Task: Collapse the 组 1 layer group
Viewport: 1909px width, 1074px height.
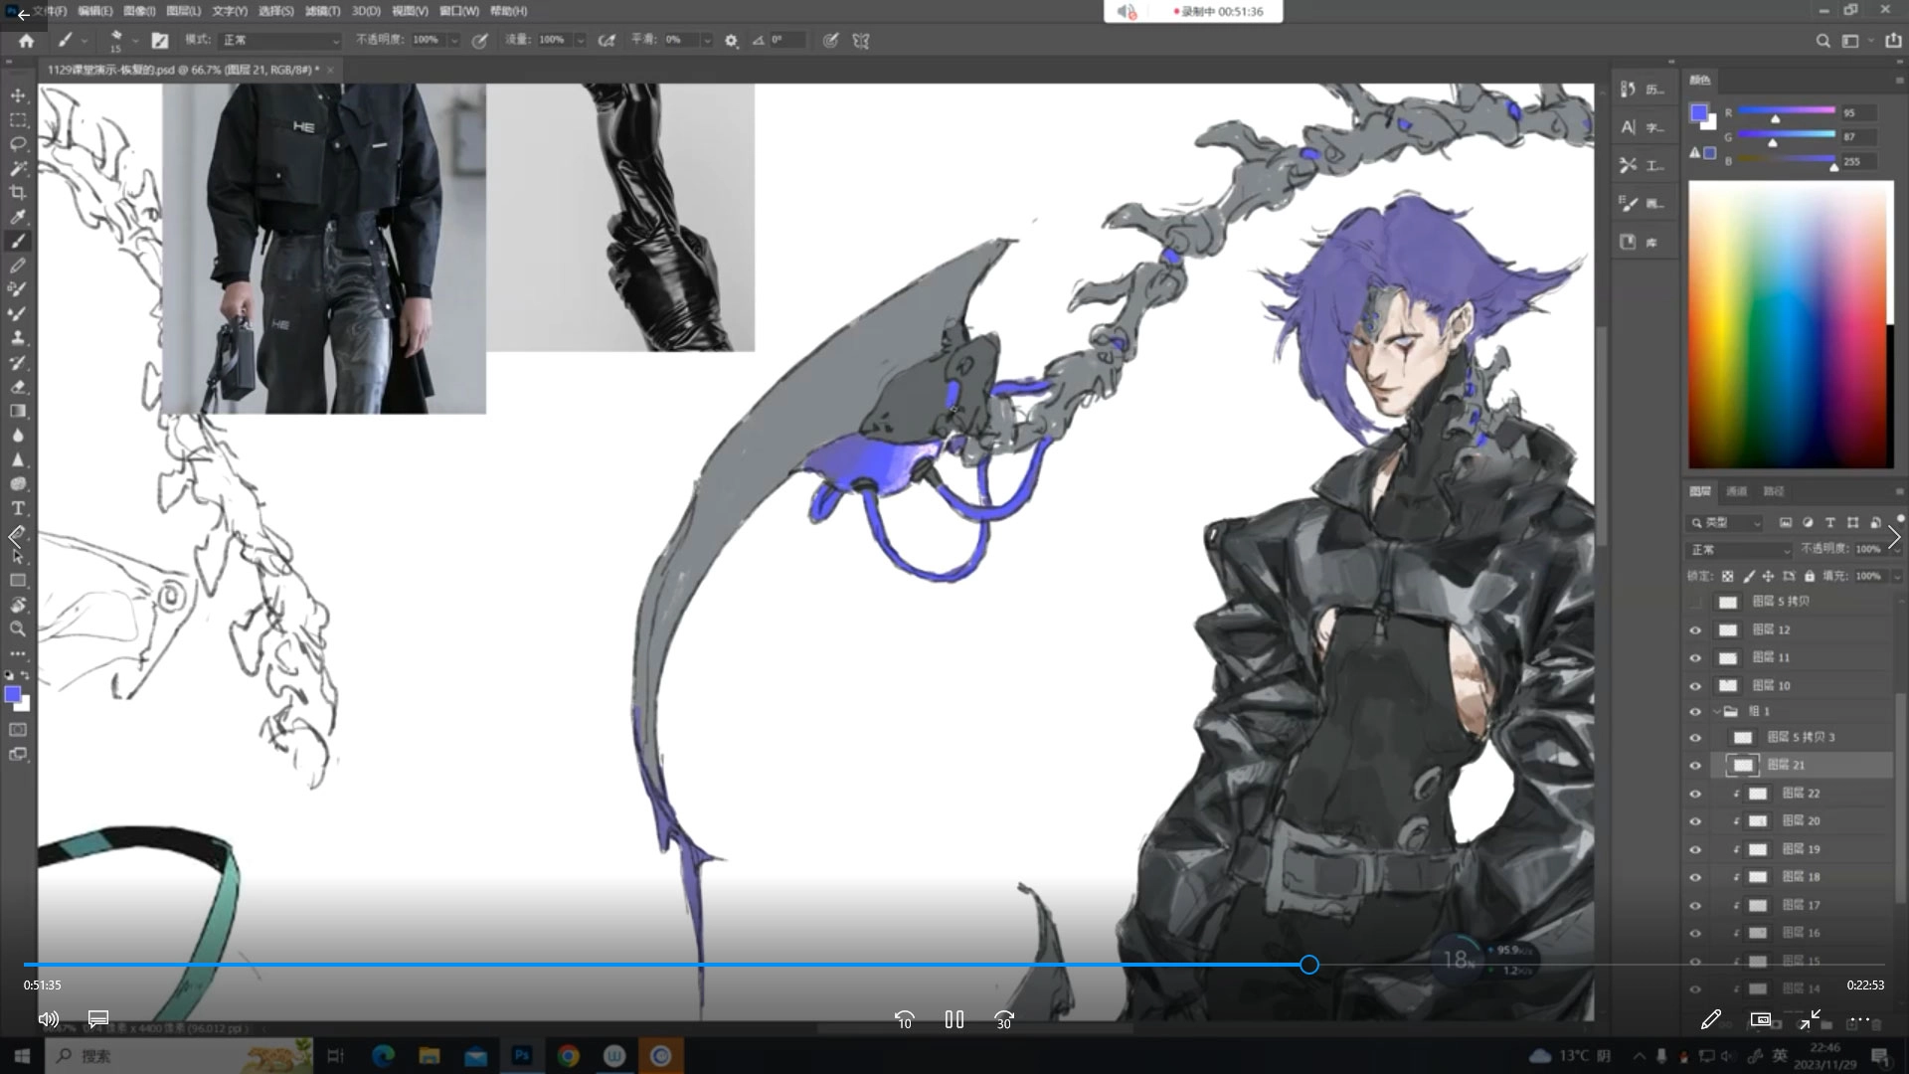Action: (x=1716, y=712)
